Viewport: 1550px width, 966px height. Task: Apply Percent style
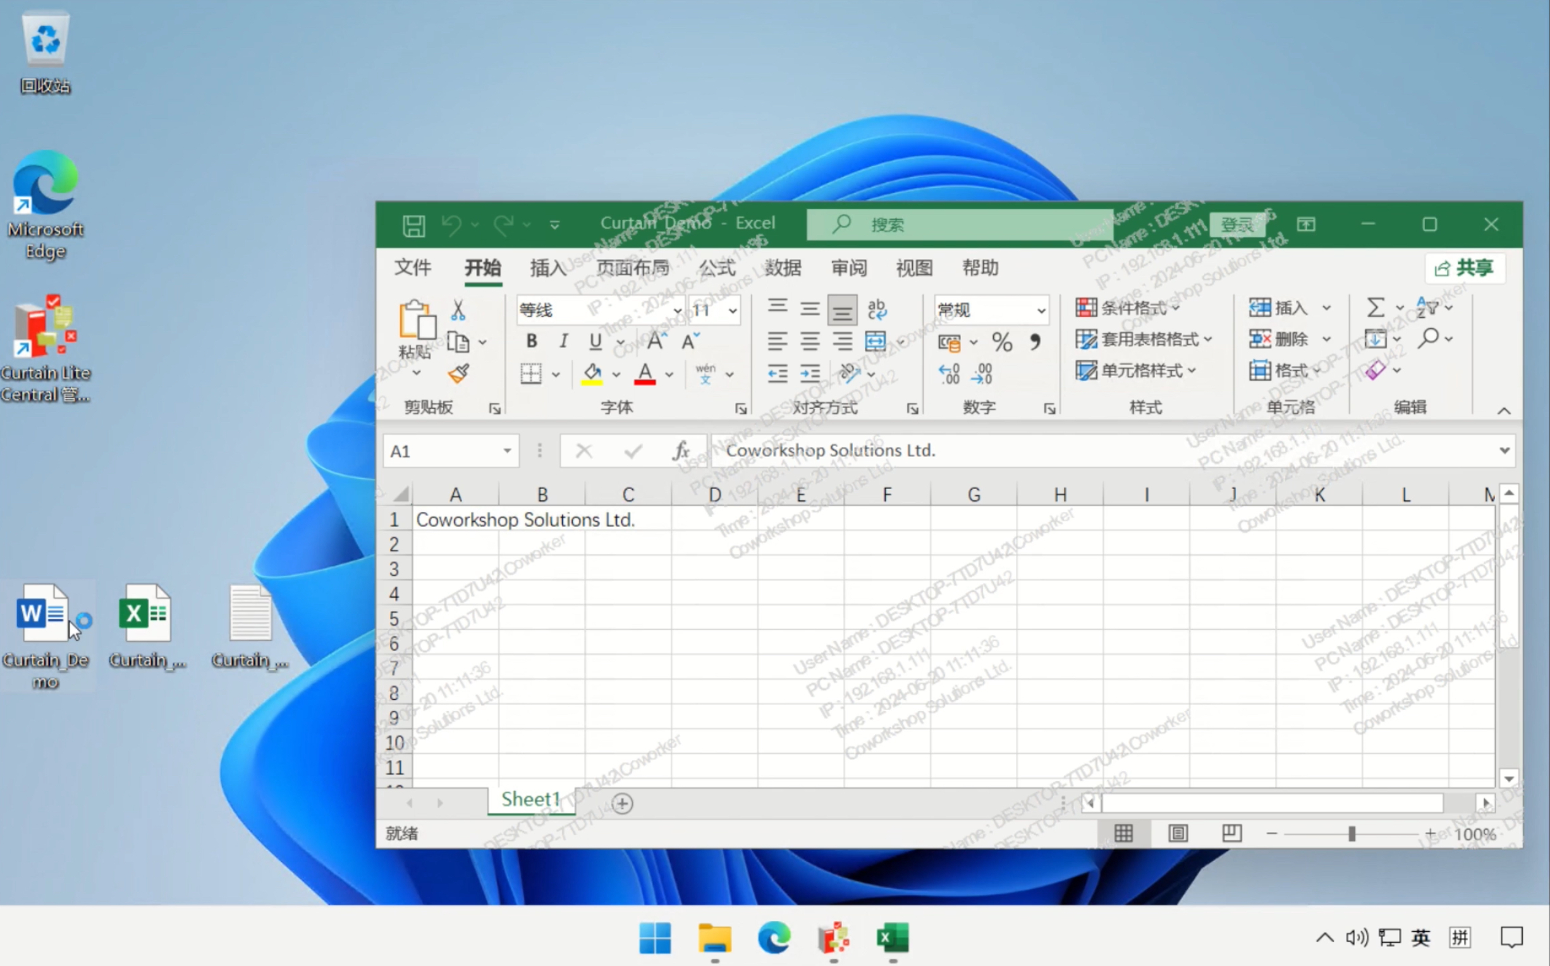coord(1001,342)
